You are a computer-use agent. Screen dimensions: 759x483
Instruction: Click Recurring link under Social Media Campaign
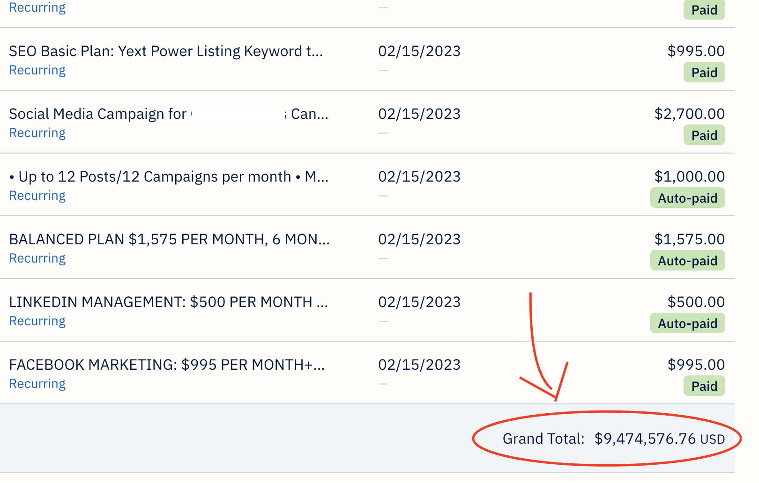(x=37, y=133)
